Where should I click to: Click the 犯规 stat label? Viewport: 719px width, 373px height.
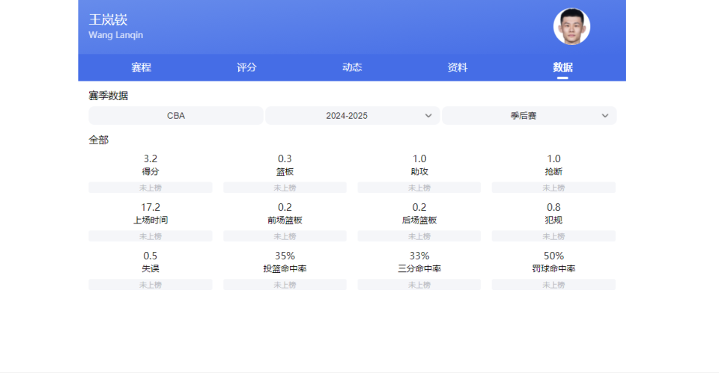[x=553, y=221]
